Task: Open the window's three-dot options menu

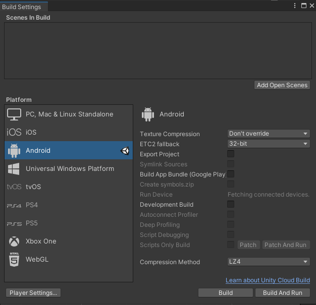Action: click(x=295, y=6)
